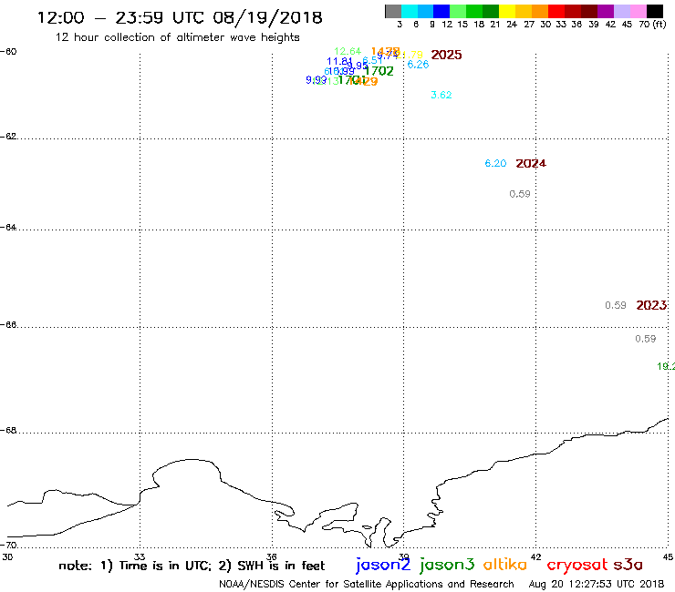This screenshot has width=675, height=592.
Task: Click the cyan 3–6 ft legend swatch
Action: point(410,11)
